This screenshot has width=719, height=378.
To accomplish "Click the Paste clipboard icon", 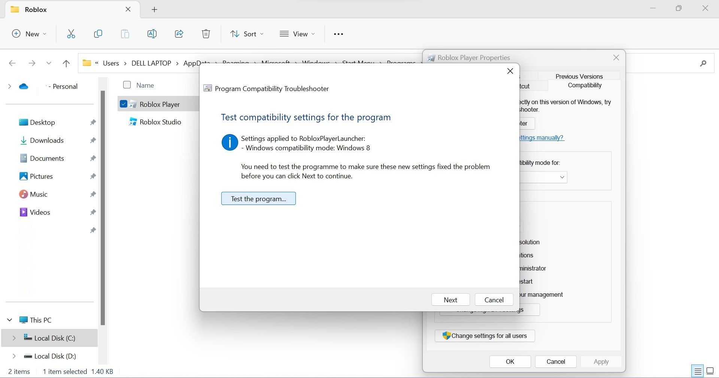I will coord(125,34).
